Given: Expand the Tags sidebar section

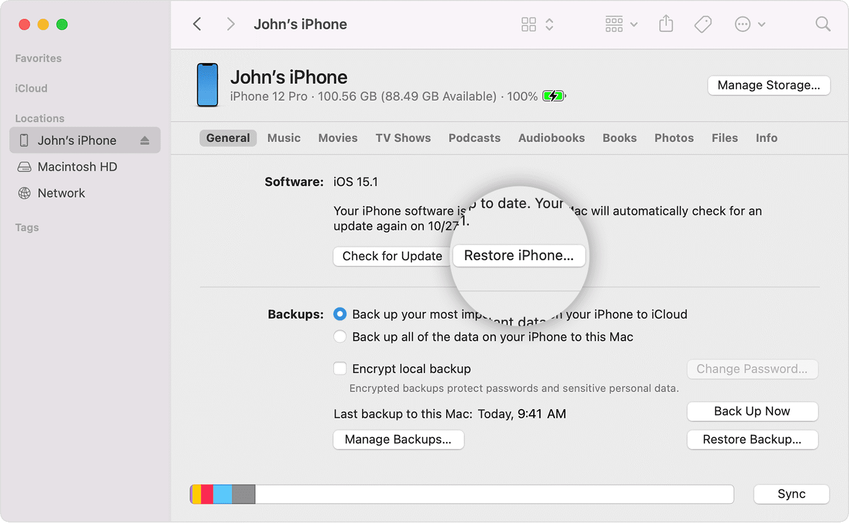Looking at the screenshot, I should [x=27, y=227].
